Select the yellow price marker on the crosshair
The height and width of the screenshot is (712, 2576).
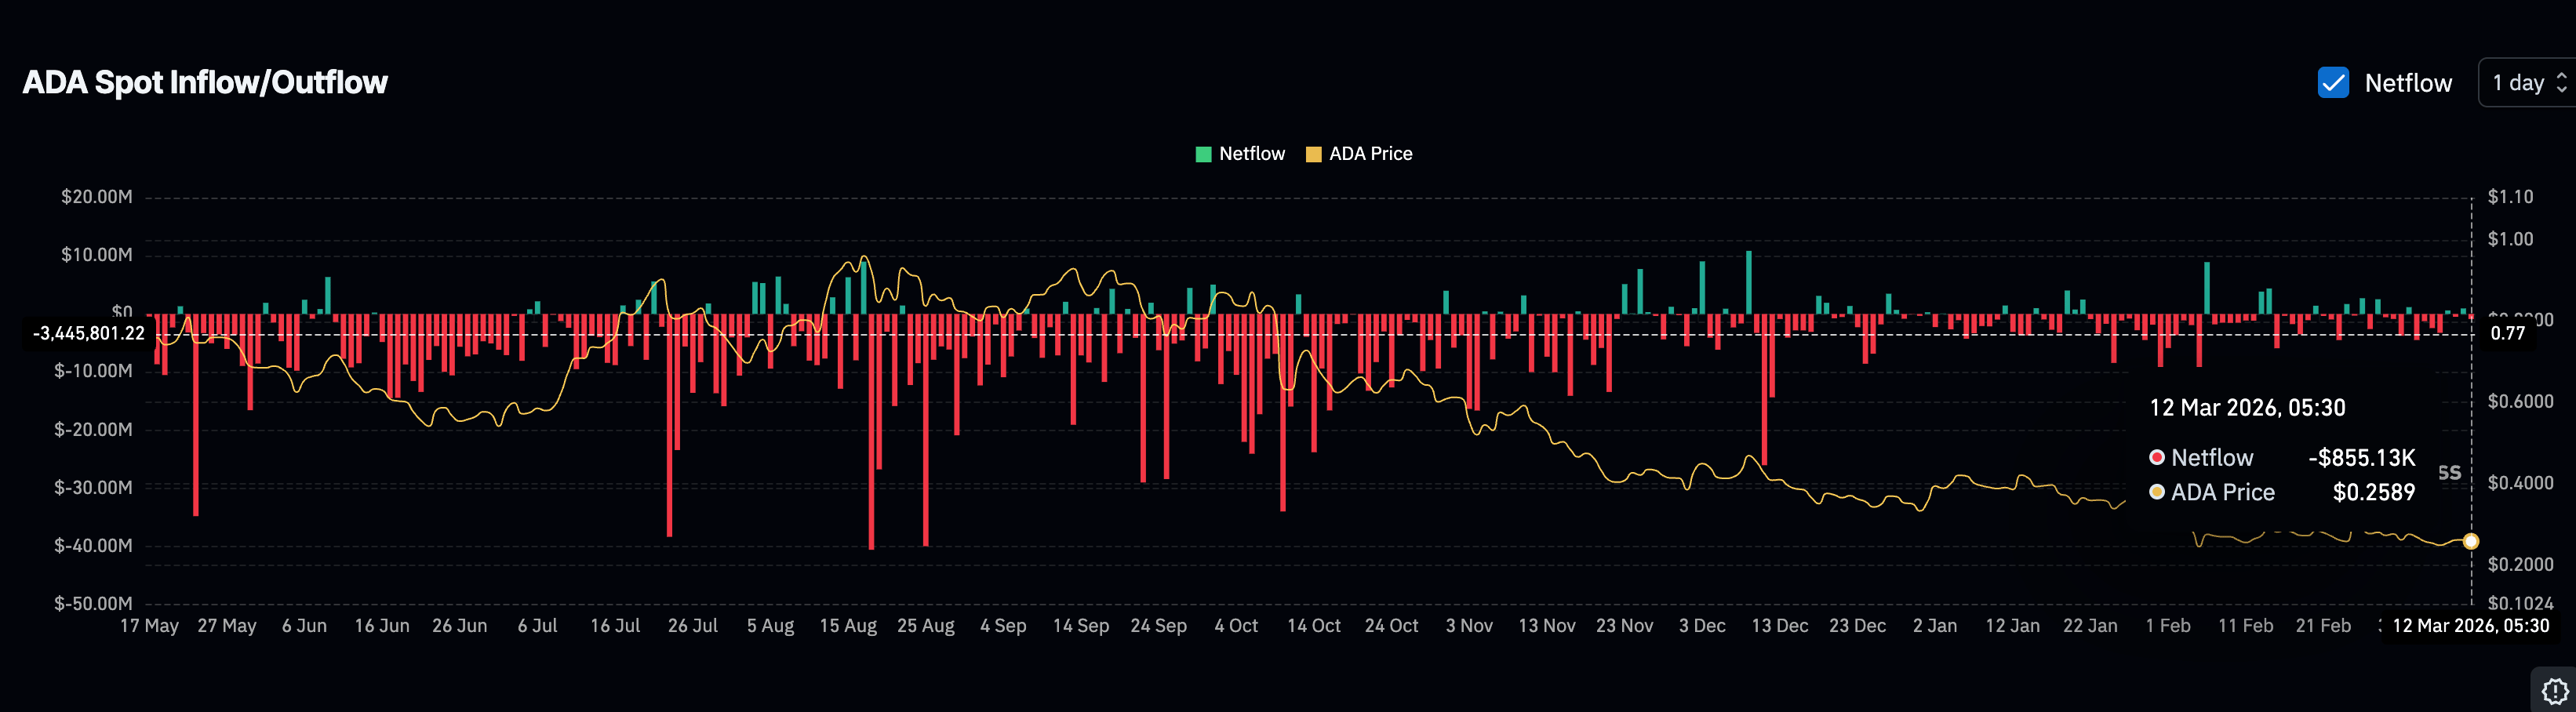2471,541
